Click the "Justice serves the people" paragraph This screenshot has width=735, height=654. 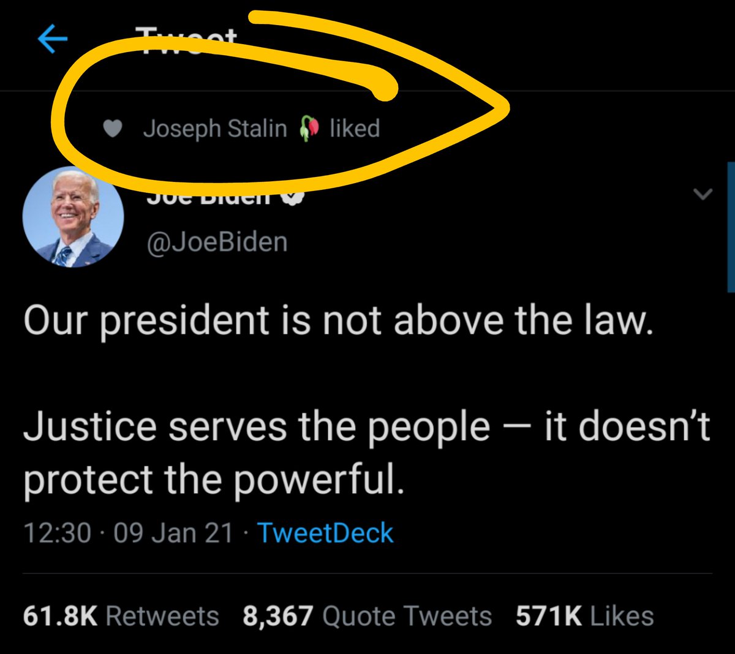[x=366, y=453]
